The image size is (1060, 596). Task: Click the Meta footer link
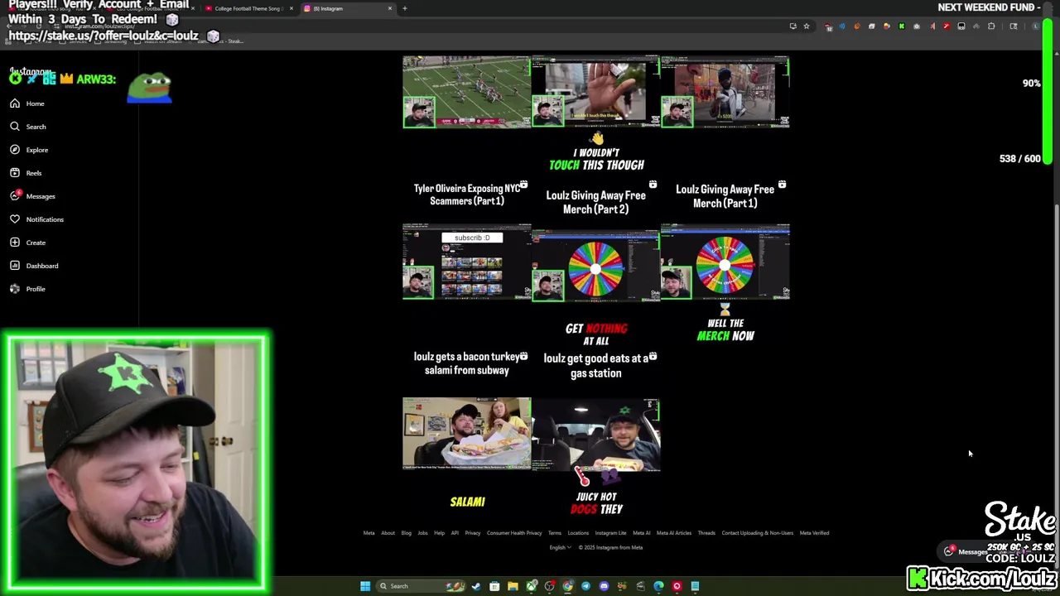[x=369, y=533]
